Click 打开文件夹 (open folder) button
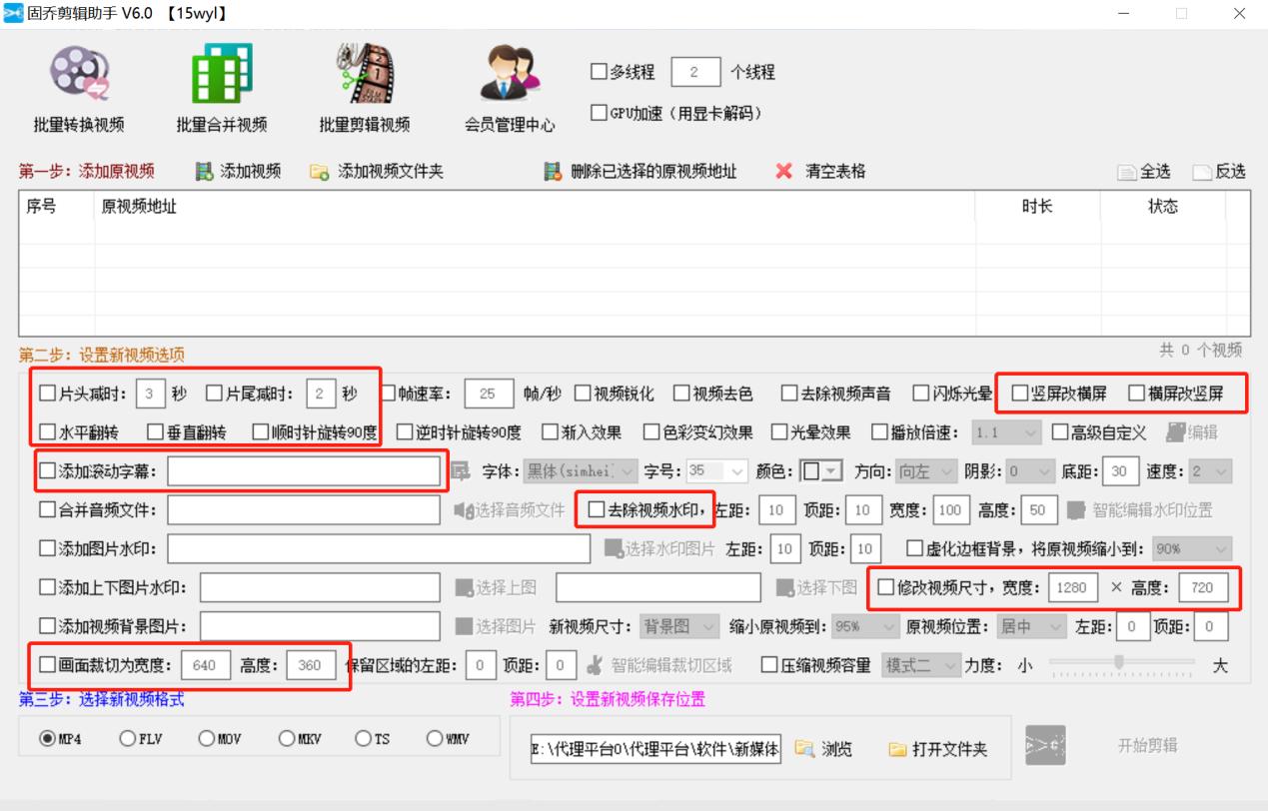1268x811 pixels. pyautogui.click(x=938, y=748)
